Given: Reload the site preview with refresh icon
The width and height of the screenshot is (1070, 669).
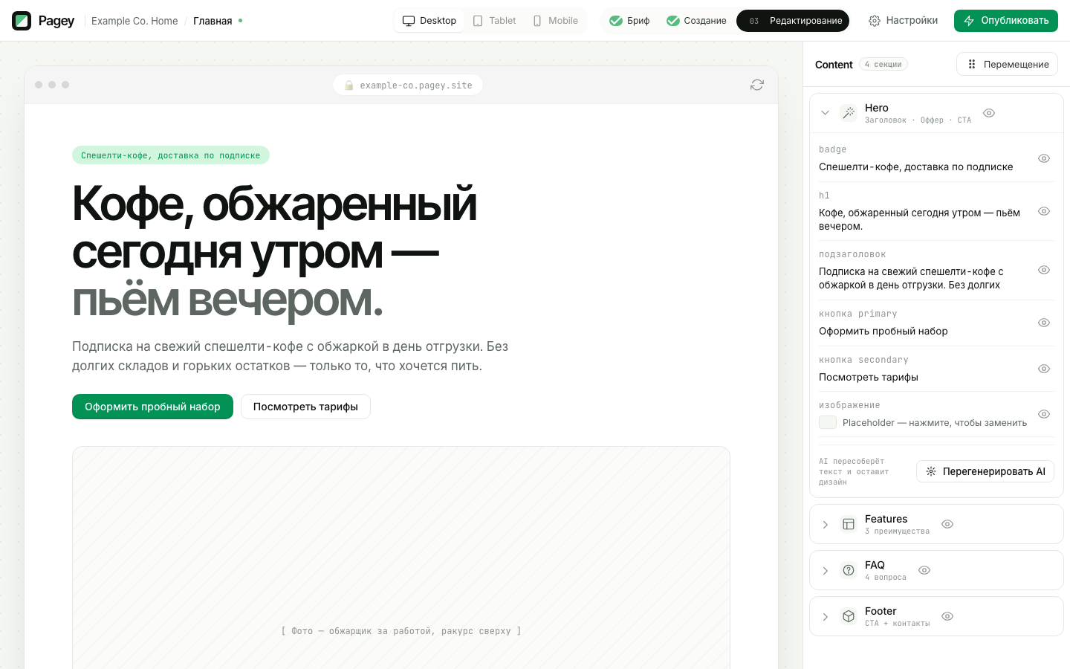Looking at the screenshot, I should 757,85.
